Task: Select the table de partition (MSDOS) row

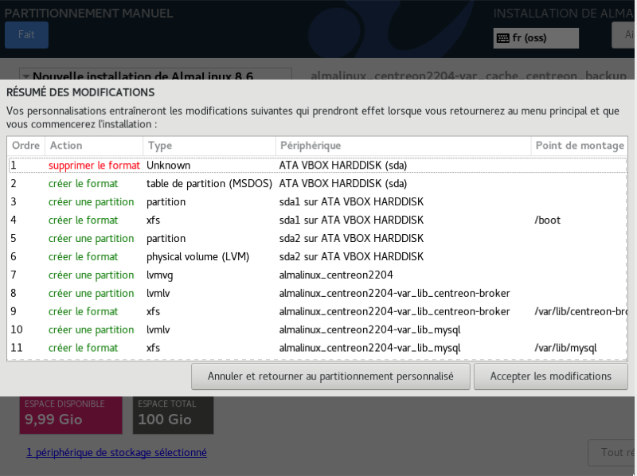Action: click(x=317, y=184)
